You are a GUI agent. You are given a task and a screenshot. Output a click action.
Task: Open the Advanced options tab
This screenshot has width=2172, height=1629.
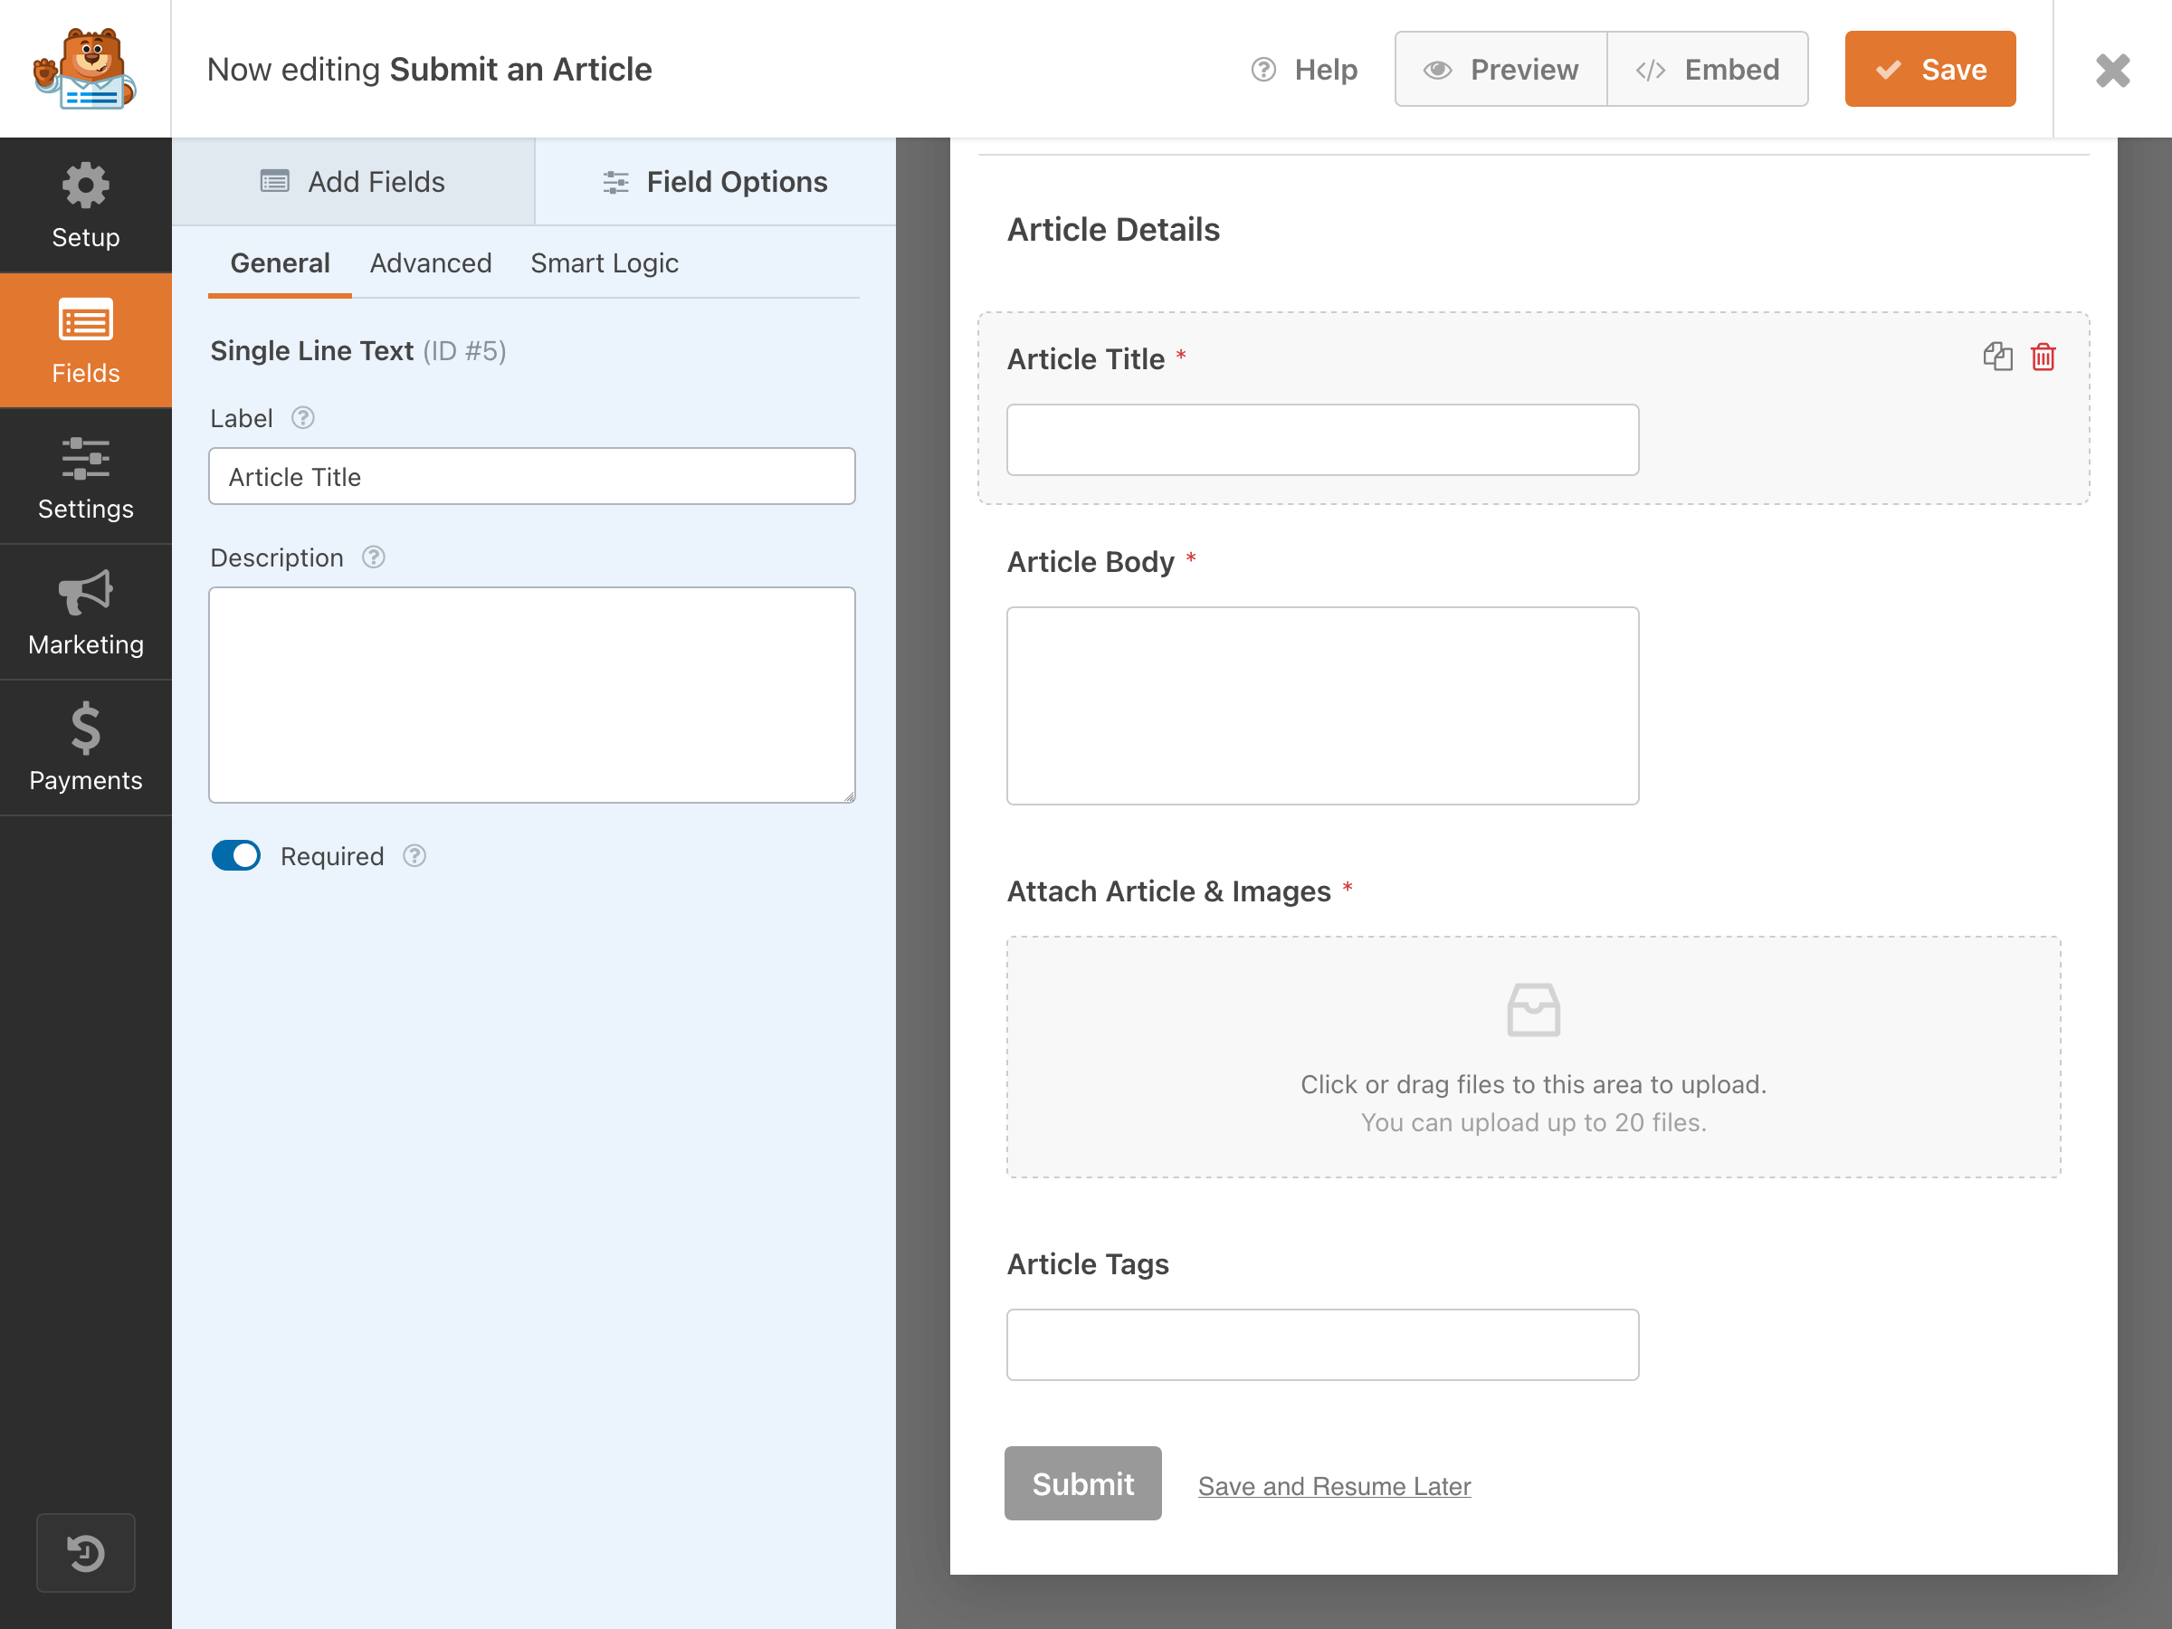tap(430, 263)
